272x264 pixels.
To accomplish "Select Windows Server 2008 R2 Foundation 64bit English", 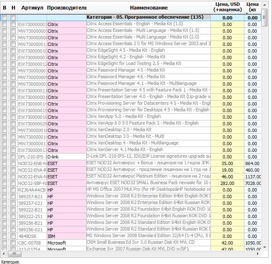I will 149,209.
